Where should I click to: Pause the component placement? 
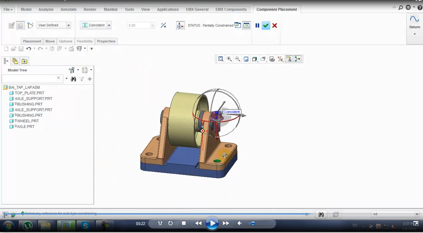[257, 25]
